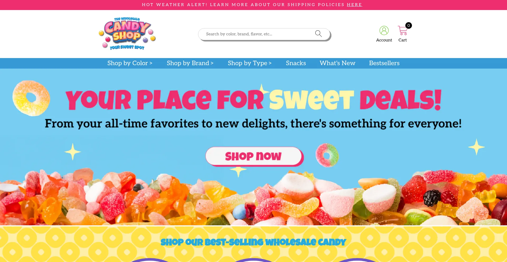Open the shopping cart icon

402,31
